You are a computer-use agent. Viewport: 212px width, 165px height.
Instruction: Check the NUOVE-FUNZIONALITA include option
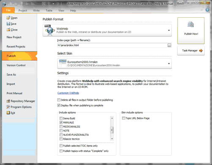61,135
